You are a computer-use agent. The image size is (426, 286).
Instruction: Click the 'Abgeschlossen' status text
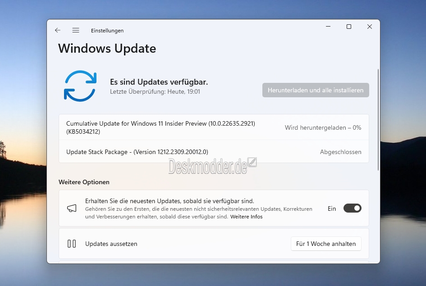[341, 152]
